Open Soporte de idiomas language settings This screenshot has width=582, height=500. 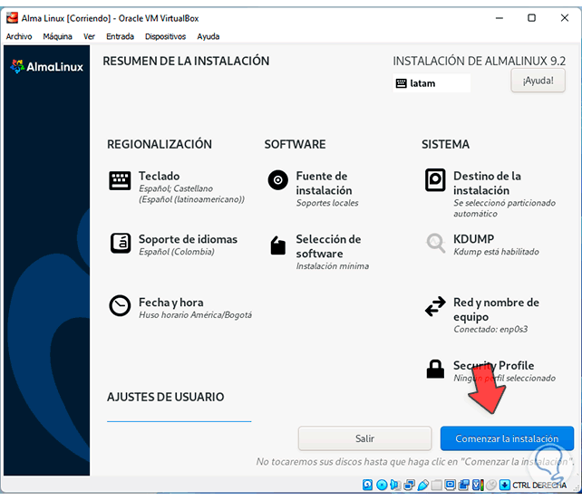pyautogui.click(x=174, y=245)
